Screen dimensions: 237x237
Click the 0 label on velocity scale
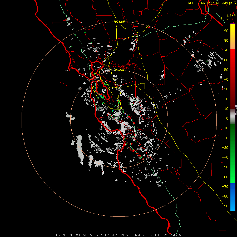[227, 118]
